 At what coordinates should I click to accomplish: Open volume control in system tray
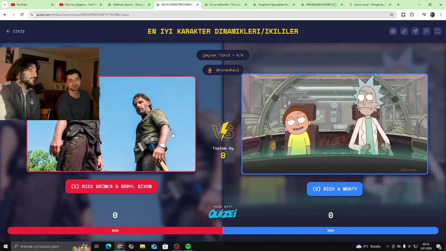click(409, 246)
